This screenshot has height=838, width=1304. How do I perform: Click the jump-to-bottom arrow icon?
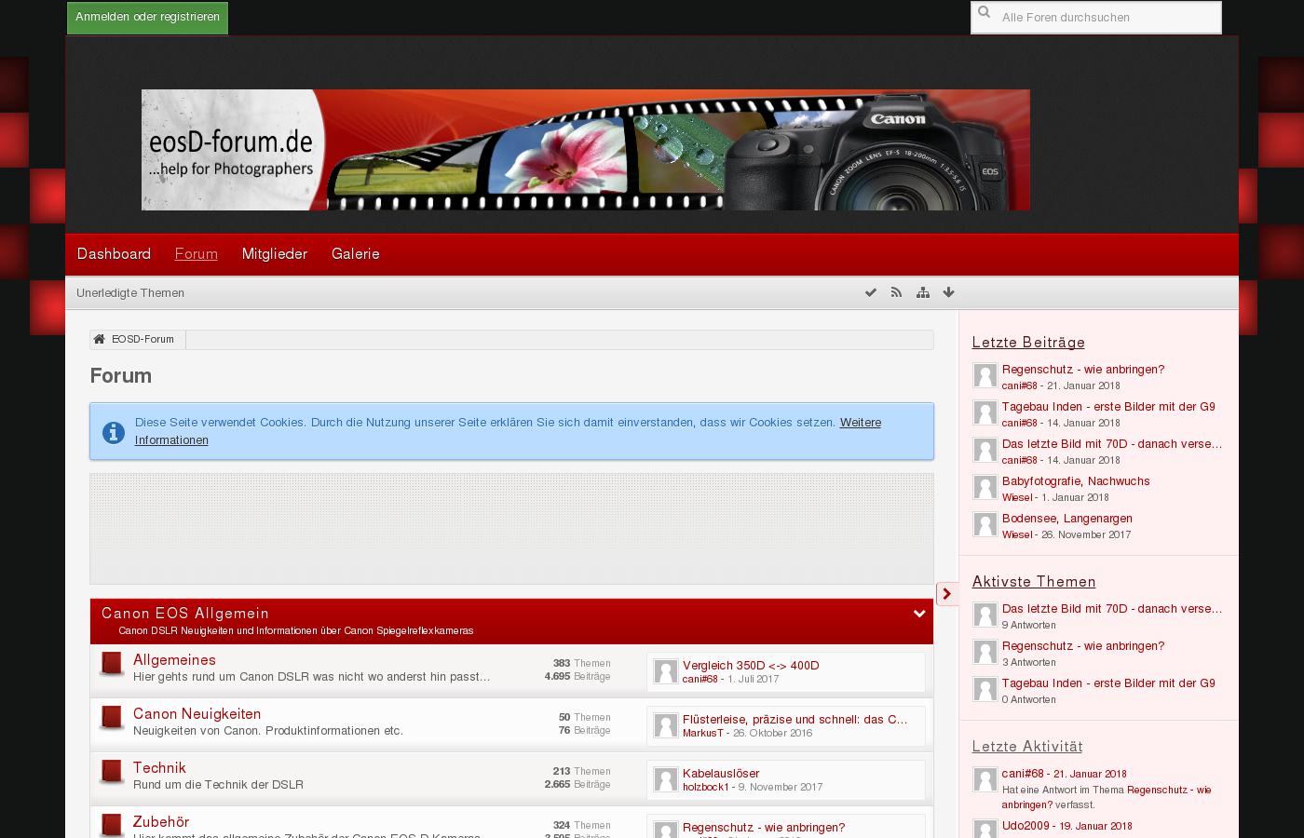point(949,292)
